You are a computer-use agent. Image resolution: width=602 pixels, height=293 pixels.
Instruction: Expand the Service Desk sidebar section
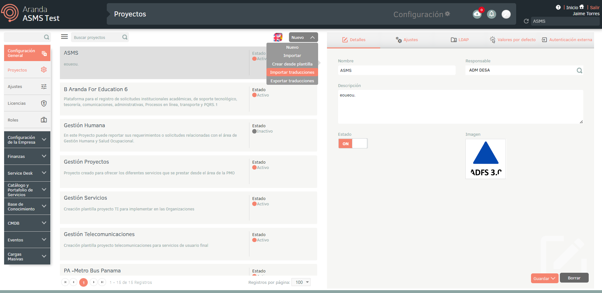[x=27, y=173]
